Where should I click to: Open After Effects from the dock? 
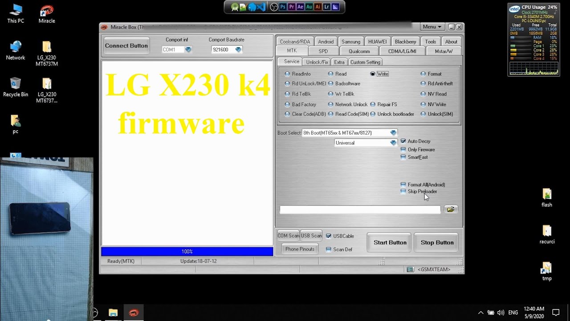(x=300, y=7)
